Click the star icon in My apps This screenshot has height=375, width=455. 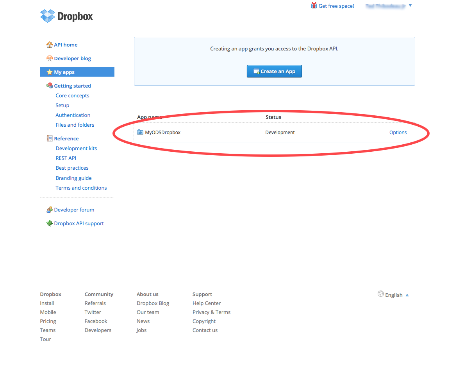(50, 72)
